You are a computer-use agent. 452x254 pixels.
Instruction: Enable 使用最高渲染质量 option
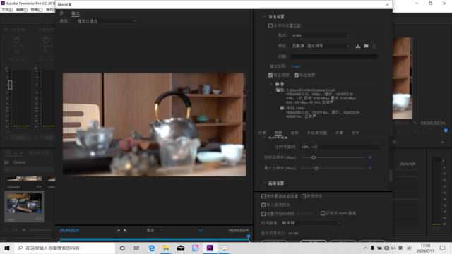pyautogui.click(x=263, y=196)
